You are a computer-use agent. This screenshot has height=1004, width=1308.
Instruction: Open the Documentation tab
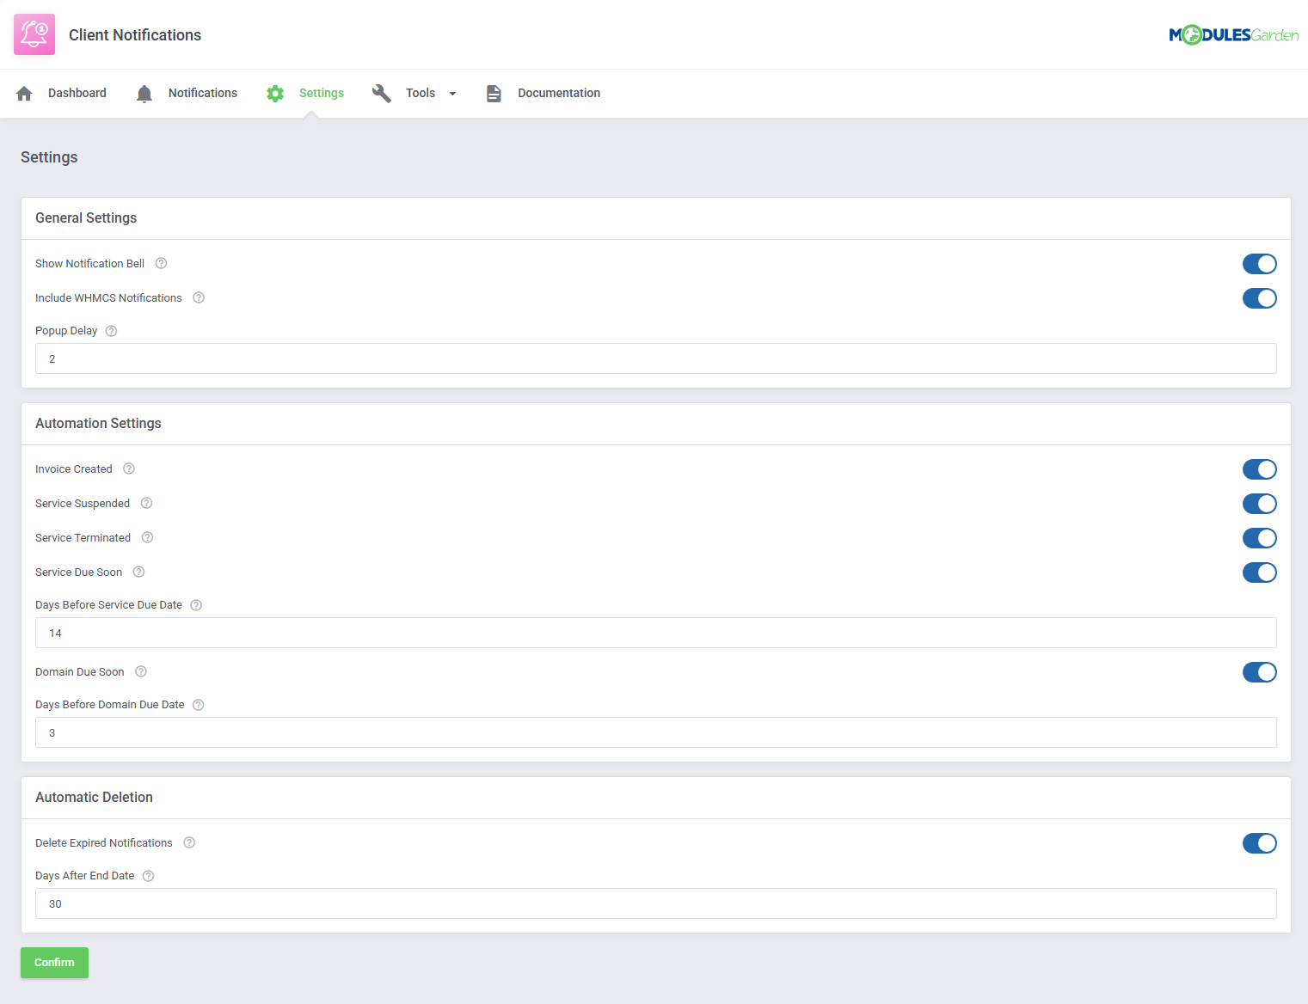click(559, 93)
